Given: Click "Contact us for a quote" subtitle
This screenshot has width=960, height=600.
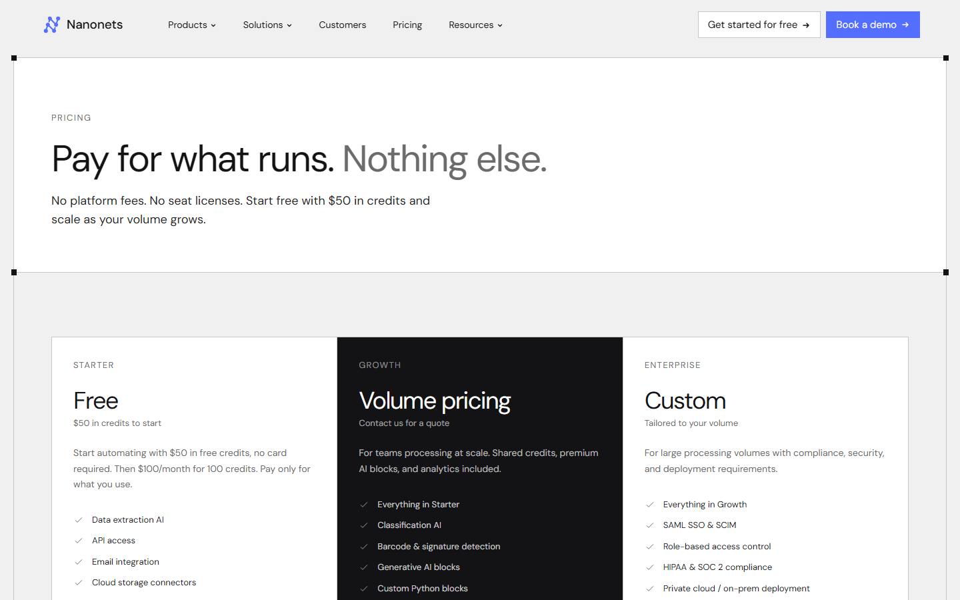Looking at the screenshot, I should coord(404,423).
